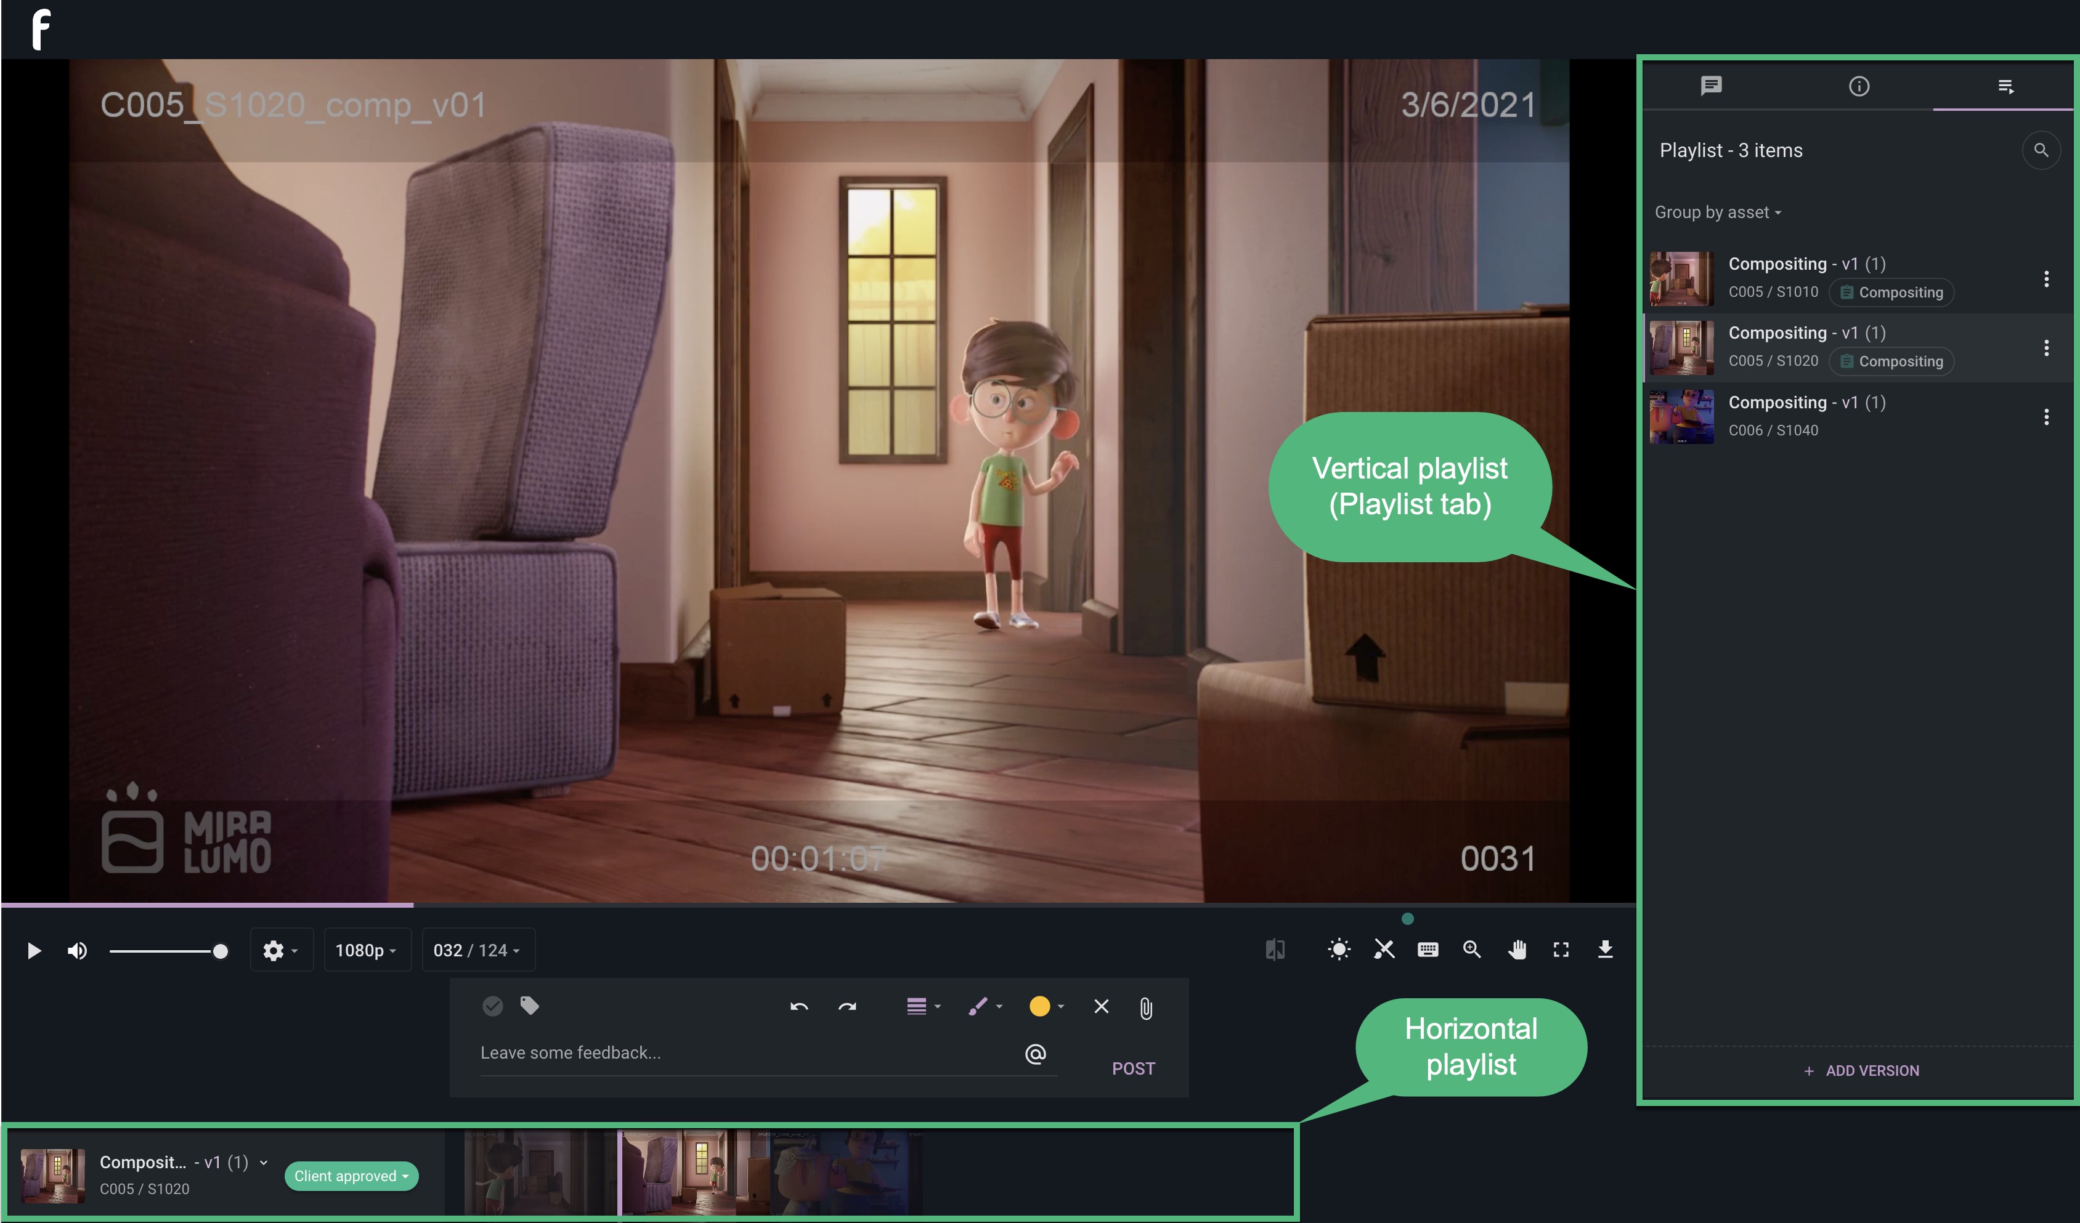This screenshot has height=1223, width=2080.
Task: Click the POST feedback button
Action: pyautogui.click(x=1133, y=1068)
